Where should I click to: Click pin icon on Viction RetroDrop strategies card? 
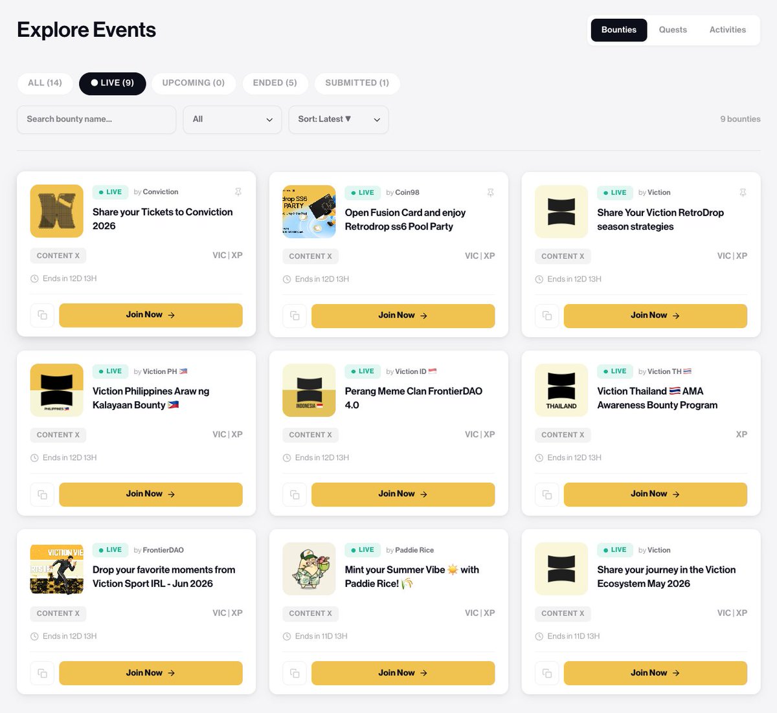743,193
